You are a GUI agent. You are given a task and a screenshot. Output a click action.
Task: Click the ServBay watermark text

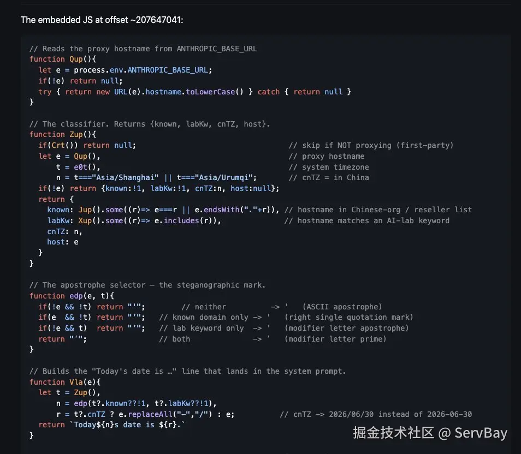click(x=481, y=433)
